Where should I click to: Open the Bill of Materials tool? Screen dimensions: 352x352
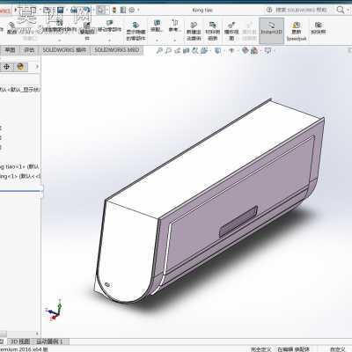(212, 31)
